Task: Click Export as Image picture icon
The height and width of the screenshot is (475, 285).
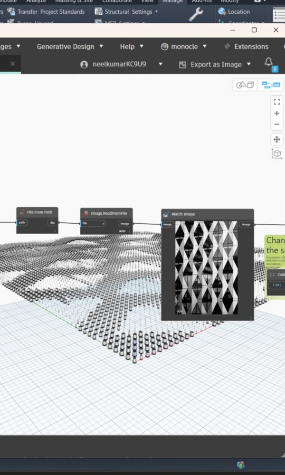Action: pyautogui.click(x=182, y=65)
